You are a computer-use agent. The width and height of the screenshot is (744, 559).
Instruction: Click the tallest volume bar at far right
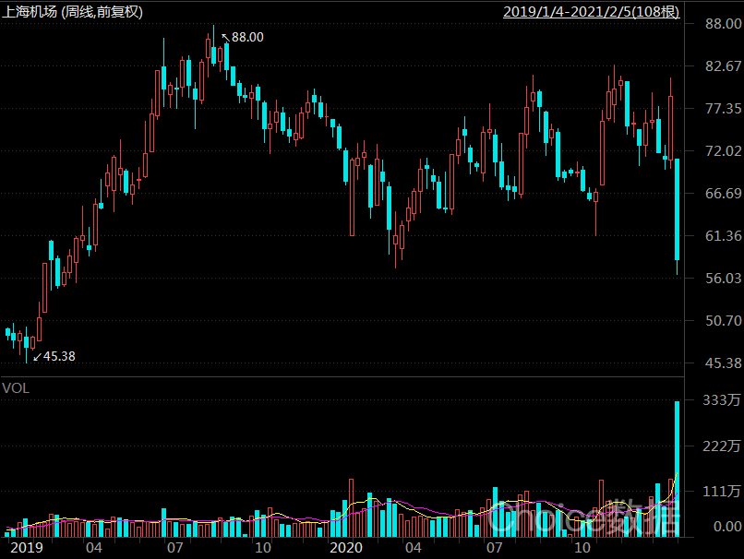[678, 467]
